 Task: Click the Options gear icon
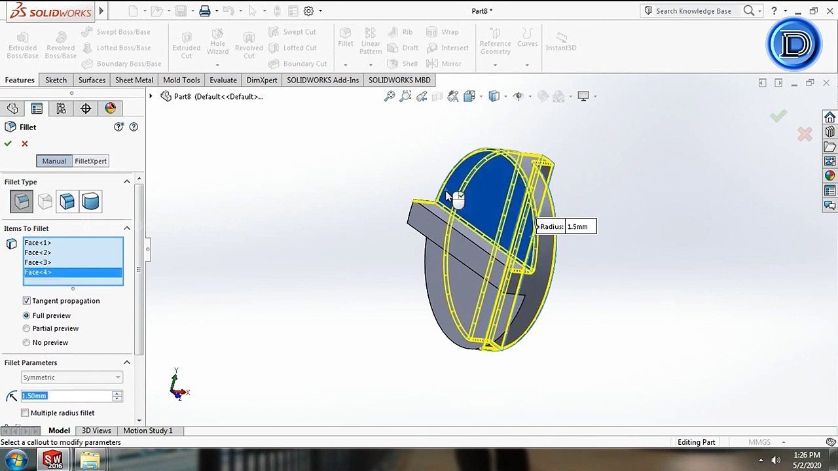point(309,11)
